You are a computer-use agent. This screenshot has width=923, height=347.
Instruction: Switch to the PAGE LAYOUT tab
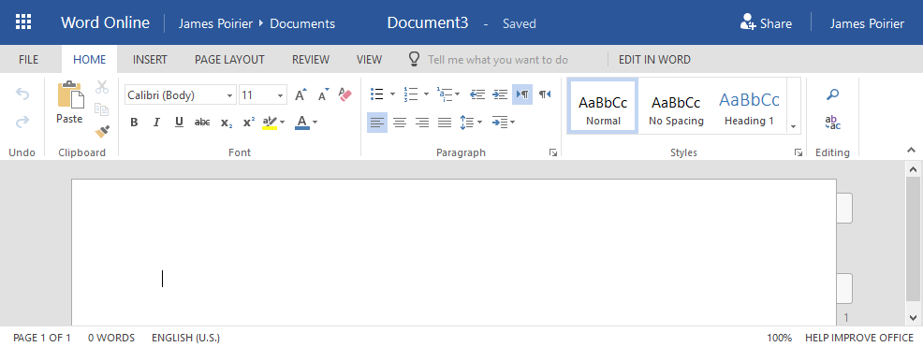point(229,60)
